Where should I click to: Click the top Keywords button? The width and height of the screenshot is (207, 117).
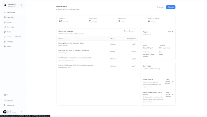tap(160, 7)
